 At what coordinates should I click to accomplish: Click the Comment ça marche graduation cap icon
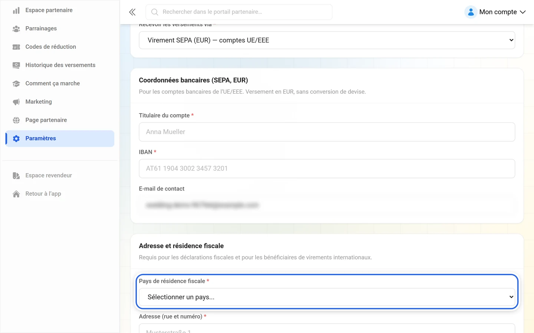(x=16, y=84)
